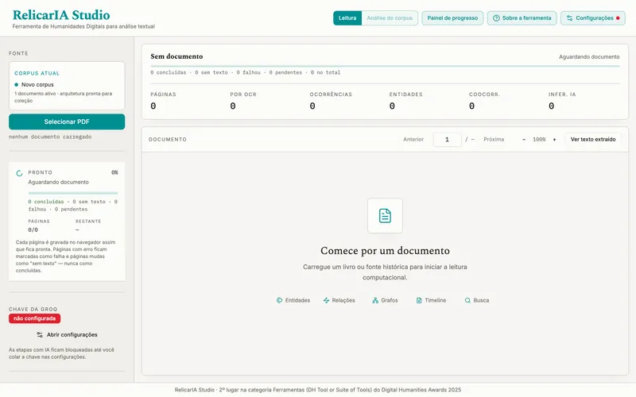Click the Selecionar PDF button
The image size is (636, 397).
pos(67,121)
